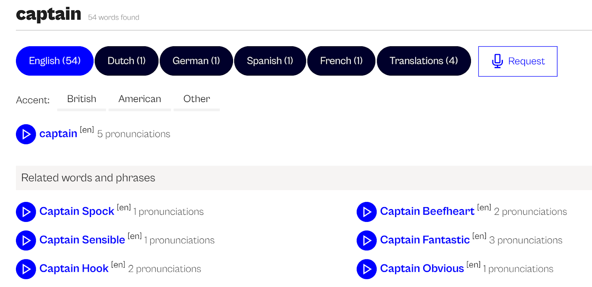The width and height of the screenshot is (592, 287).
Task: Filter pronunciations by British accent
Action: [x=81, y=99]
